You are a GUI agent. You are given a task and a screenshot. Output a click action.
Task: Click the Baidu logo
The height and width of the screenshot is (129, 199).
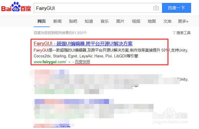click(x=16, y=7)
